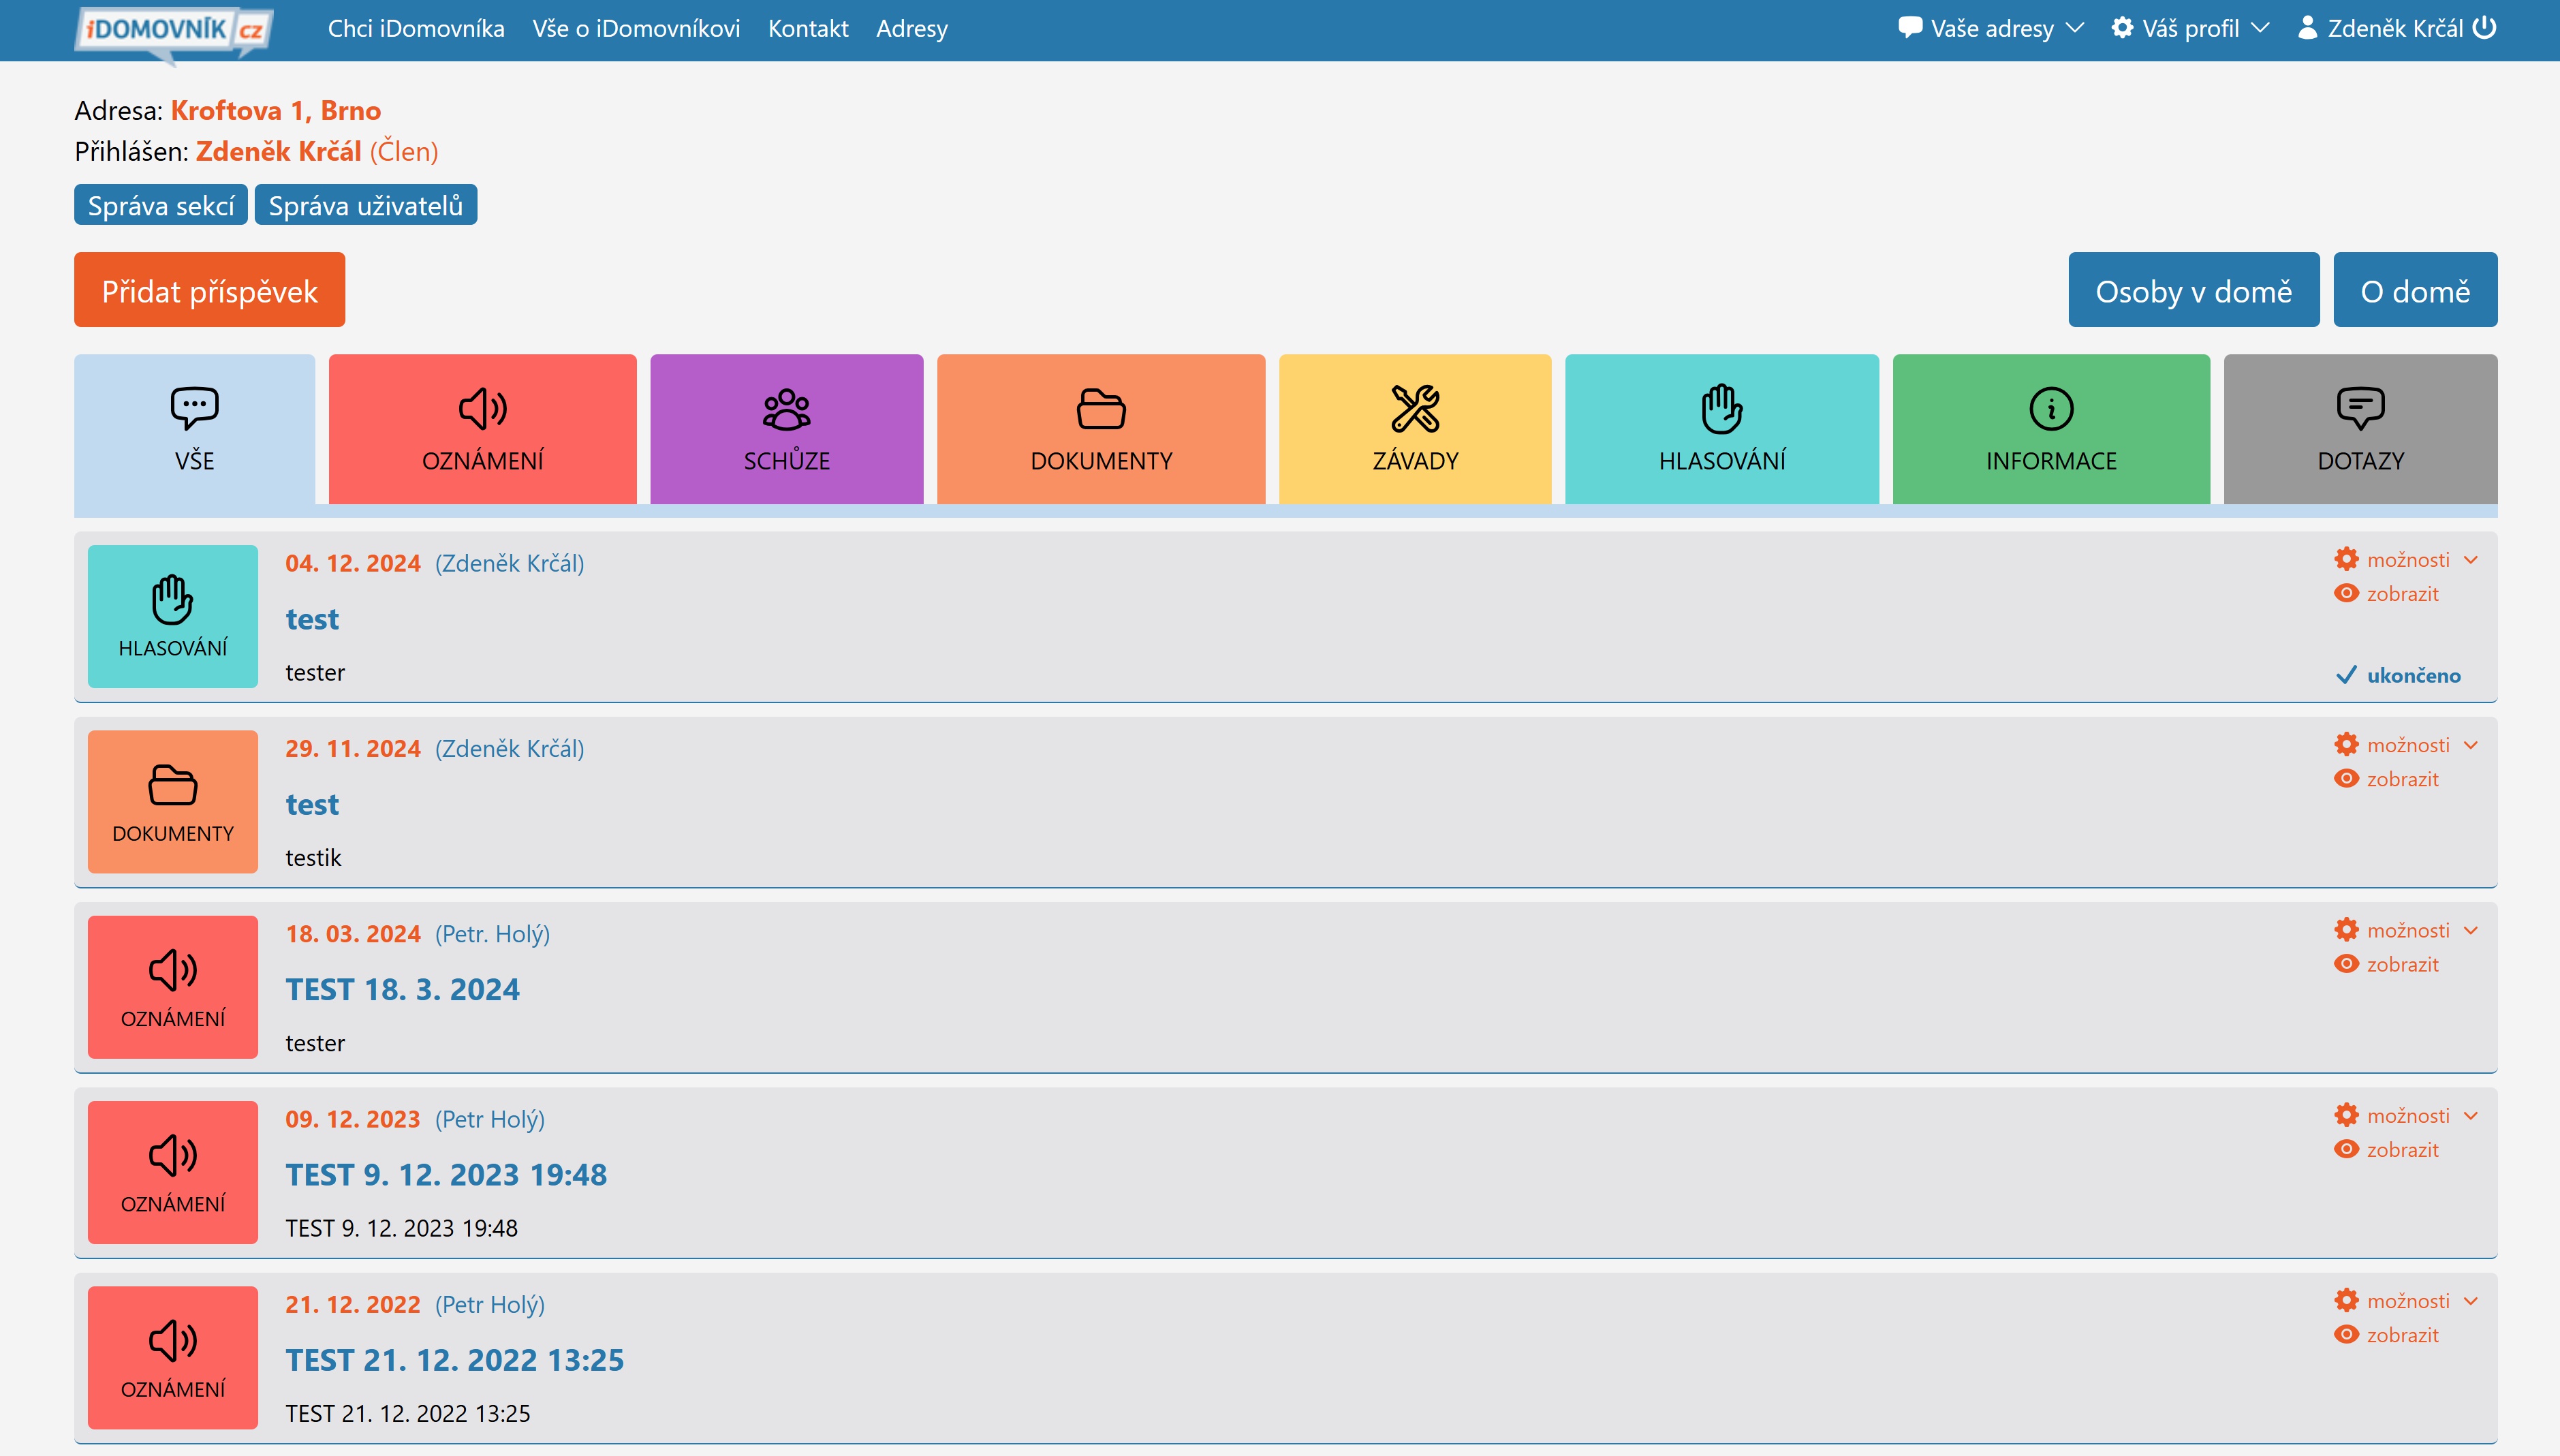2560x1456 pixels.
Task: Show the 04. 12. 2024 voting post via zobrazit
Action: click(2386, 594)
